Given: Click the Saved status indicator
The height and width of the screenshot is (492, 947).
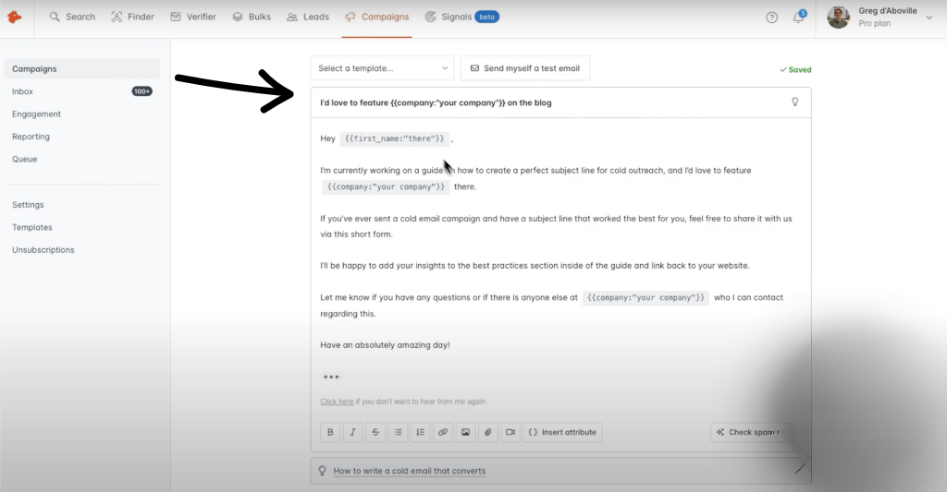Looking at the screenshot, I should pyautogui.click(x=795, y=70).
